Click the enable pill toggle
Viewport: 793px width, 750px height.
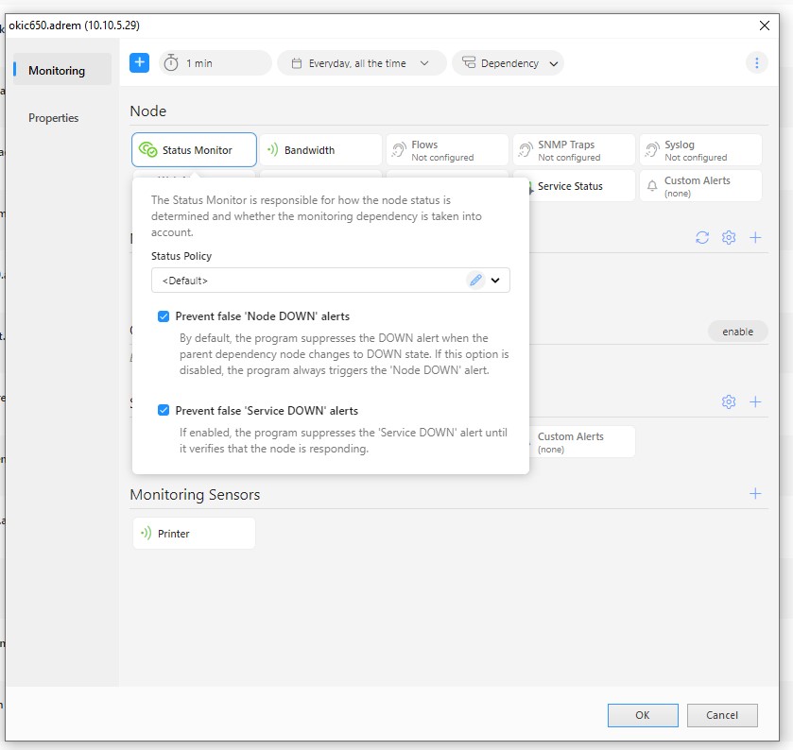(x=738, y=331)
